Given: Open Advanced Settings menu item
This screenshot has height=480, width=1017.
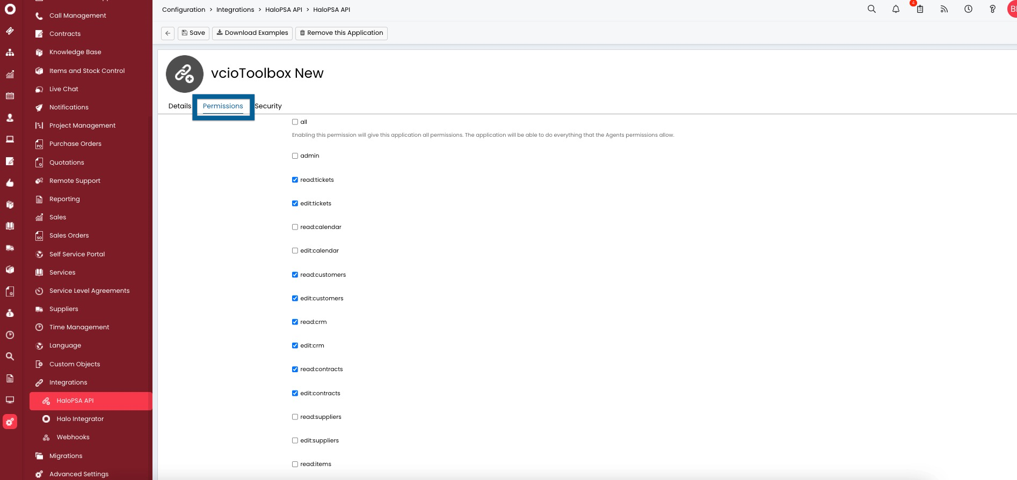Looking at the screenshot, I should (x=79, y=474).
